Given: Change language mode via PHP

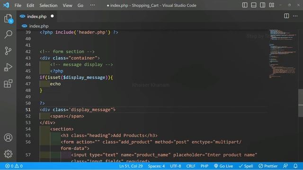Looking at the screenshot, I should (x=204, y=166).
